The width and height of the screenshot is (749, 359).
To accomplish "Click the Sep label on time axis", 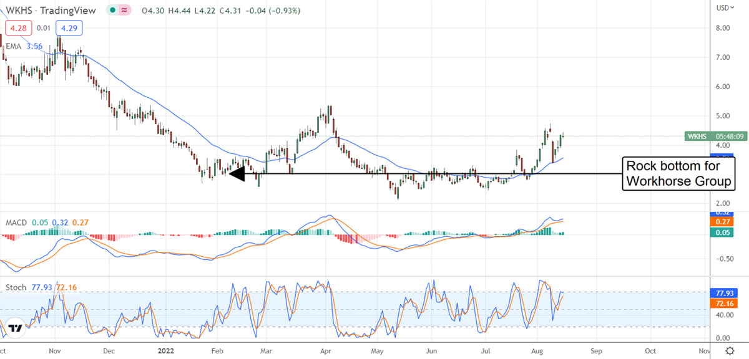I will pos(597,352).
